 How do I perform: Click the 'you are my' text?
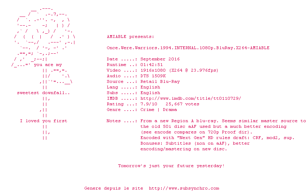48,65
